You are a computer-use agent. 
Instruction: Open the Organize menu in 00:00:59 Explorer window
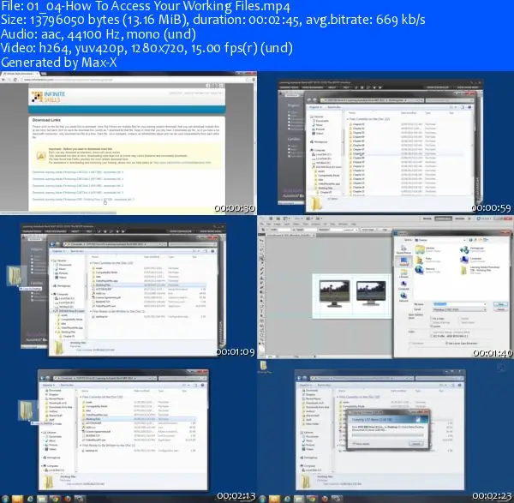click(x=315, y=107)
